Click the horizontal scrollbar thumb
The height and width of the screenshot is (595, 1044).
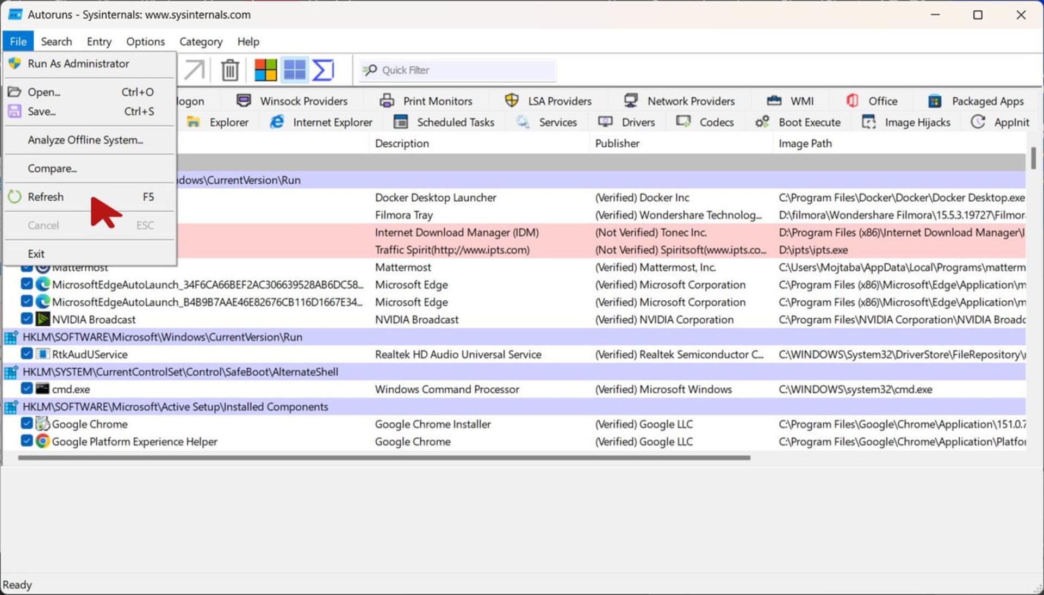coord(384,458)
